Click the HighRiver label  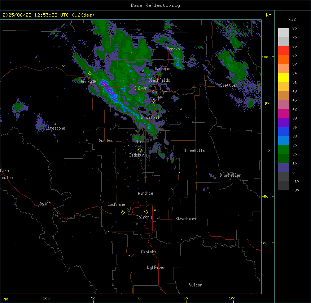[155, 267]
